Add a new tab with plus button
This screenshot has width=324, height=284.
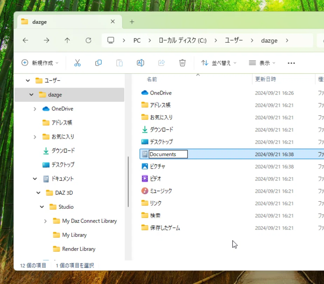pos(132,22)
